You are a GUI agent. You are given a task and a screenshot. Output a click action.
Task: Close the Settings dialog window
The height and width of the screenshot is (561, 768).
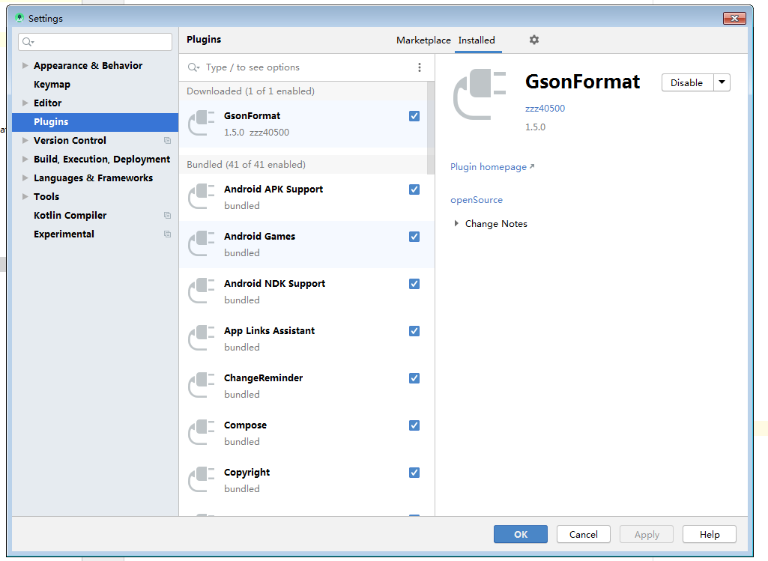[734, 18]
